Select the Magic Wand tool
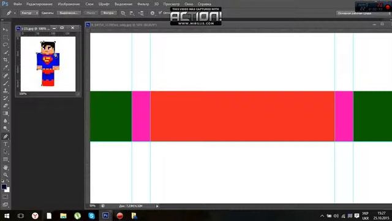The width and height of the screenshot is (392, 221). (6, 52)
